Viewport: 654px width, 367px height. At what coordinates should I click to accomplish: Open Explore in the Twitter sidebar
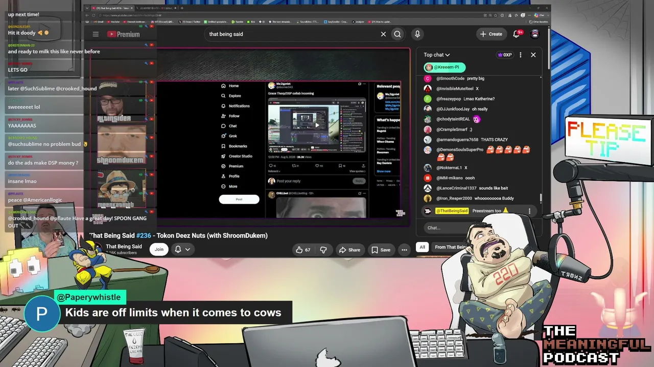(x=231, y=96)
